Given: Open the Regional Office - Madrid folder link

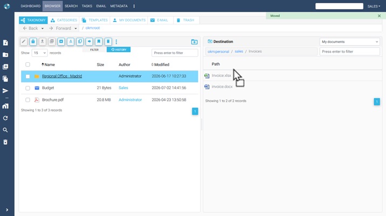Looking at the screenshot, I should coord(62,76).
